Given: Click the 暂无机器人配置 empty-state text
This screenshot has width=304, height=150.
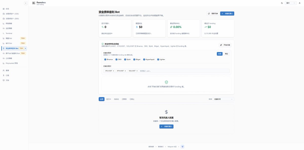Looking at the screenshot, I should click(x=166, y=118).
